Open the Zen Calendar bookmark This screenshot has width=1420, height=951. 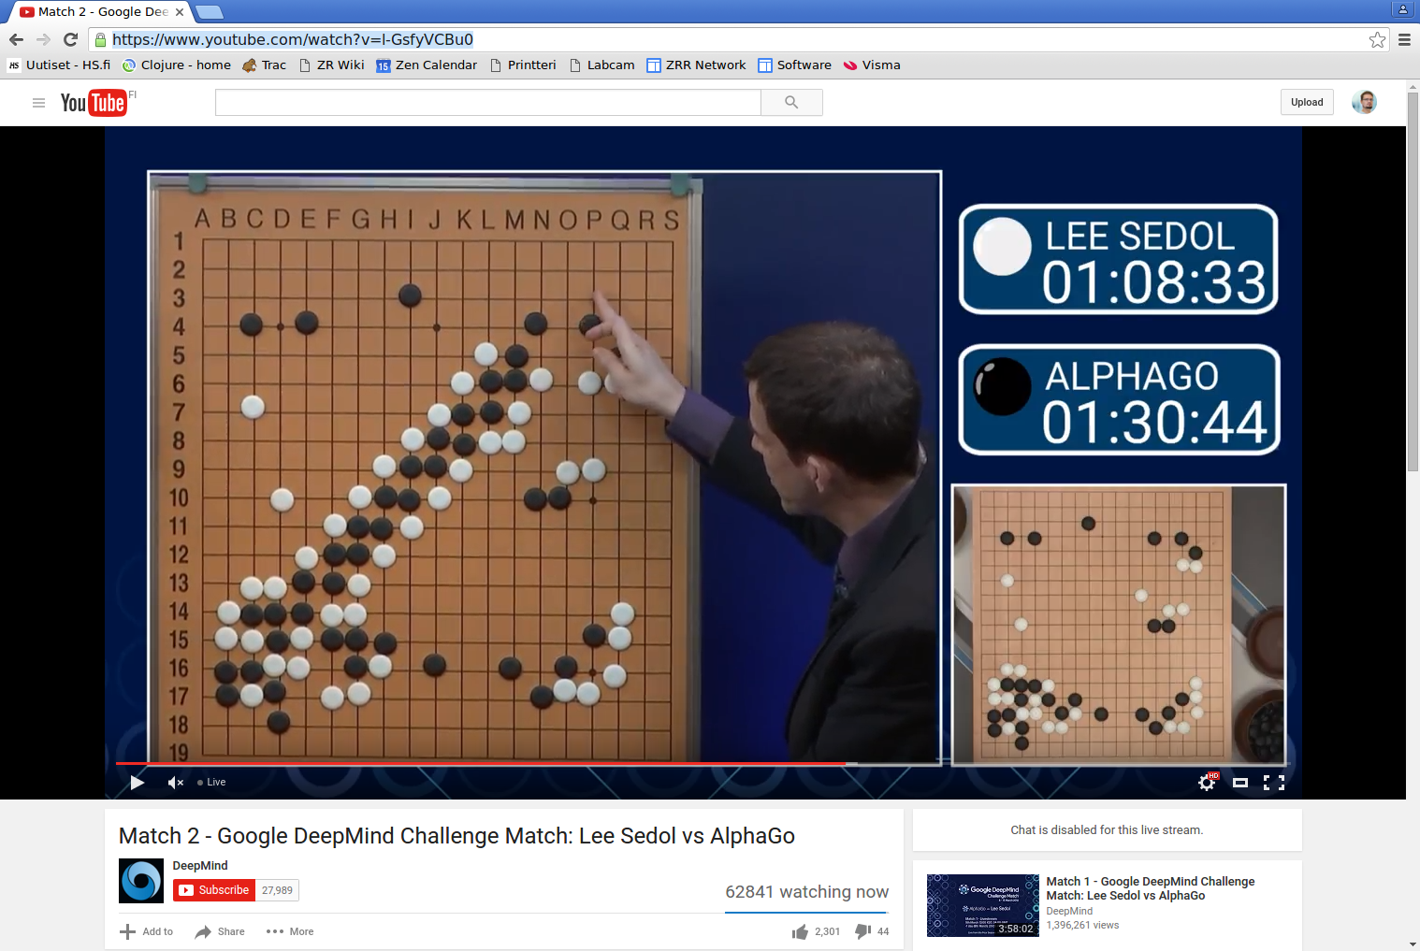(427, 65)
